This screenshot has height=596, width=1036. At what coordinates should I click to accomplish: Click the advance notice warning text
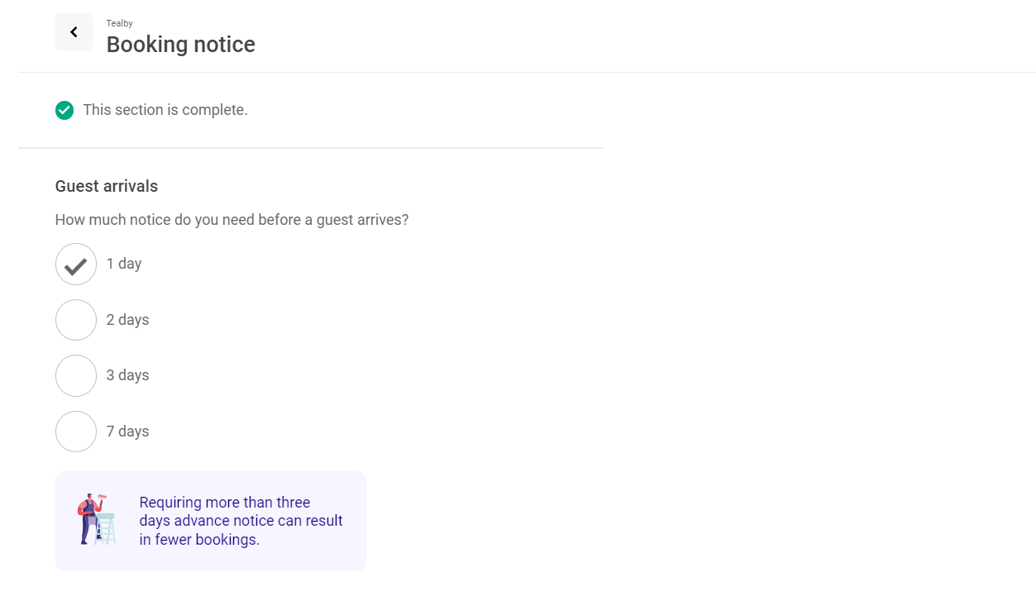point(241,521)
